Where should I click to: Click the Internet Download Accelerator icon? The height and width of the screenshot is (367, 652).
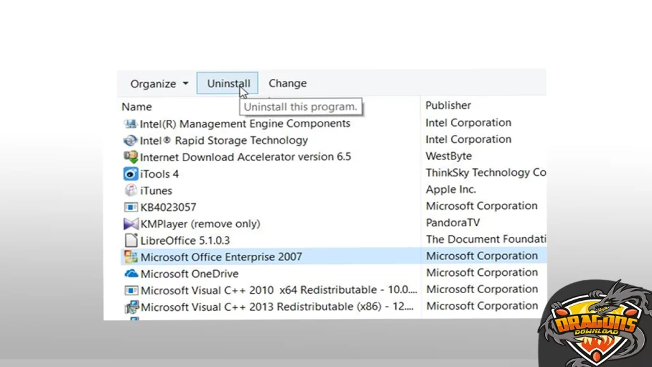point(130,157)
